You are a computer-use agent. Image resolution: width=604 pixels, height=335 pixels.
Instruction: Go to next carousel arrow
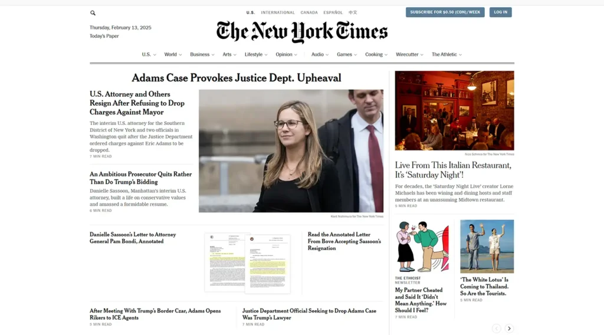(x=509, y=329)
